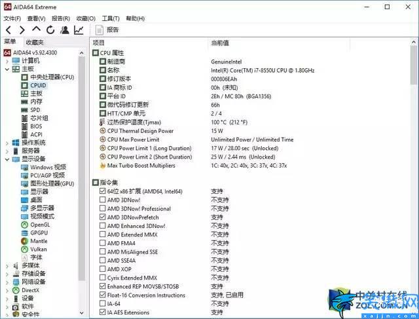This screenshot has width=419, height=319.
Task: Select the 主板 motherboard sub-item icon
Action: tap(24, 94)
